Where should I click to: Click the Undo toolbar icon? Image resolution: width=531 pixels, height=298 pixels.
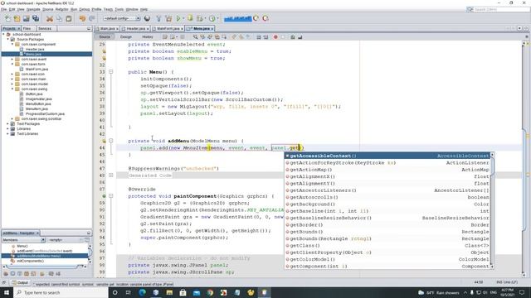click(82, 18)
